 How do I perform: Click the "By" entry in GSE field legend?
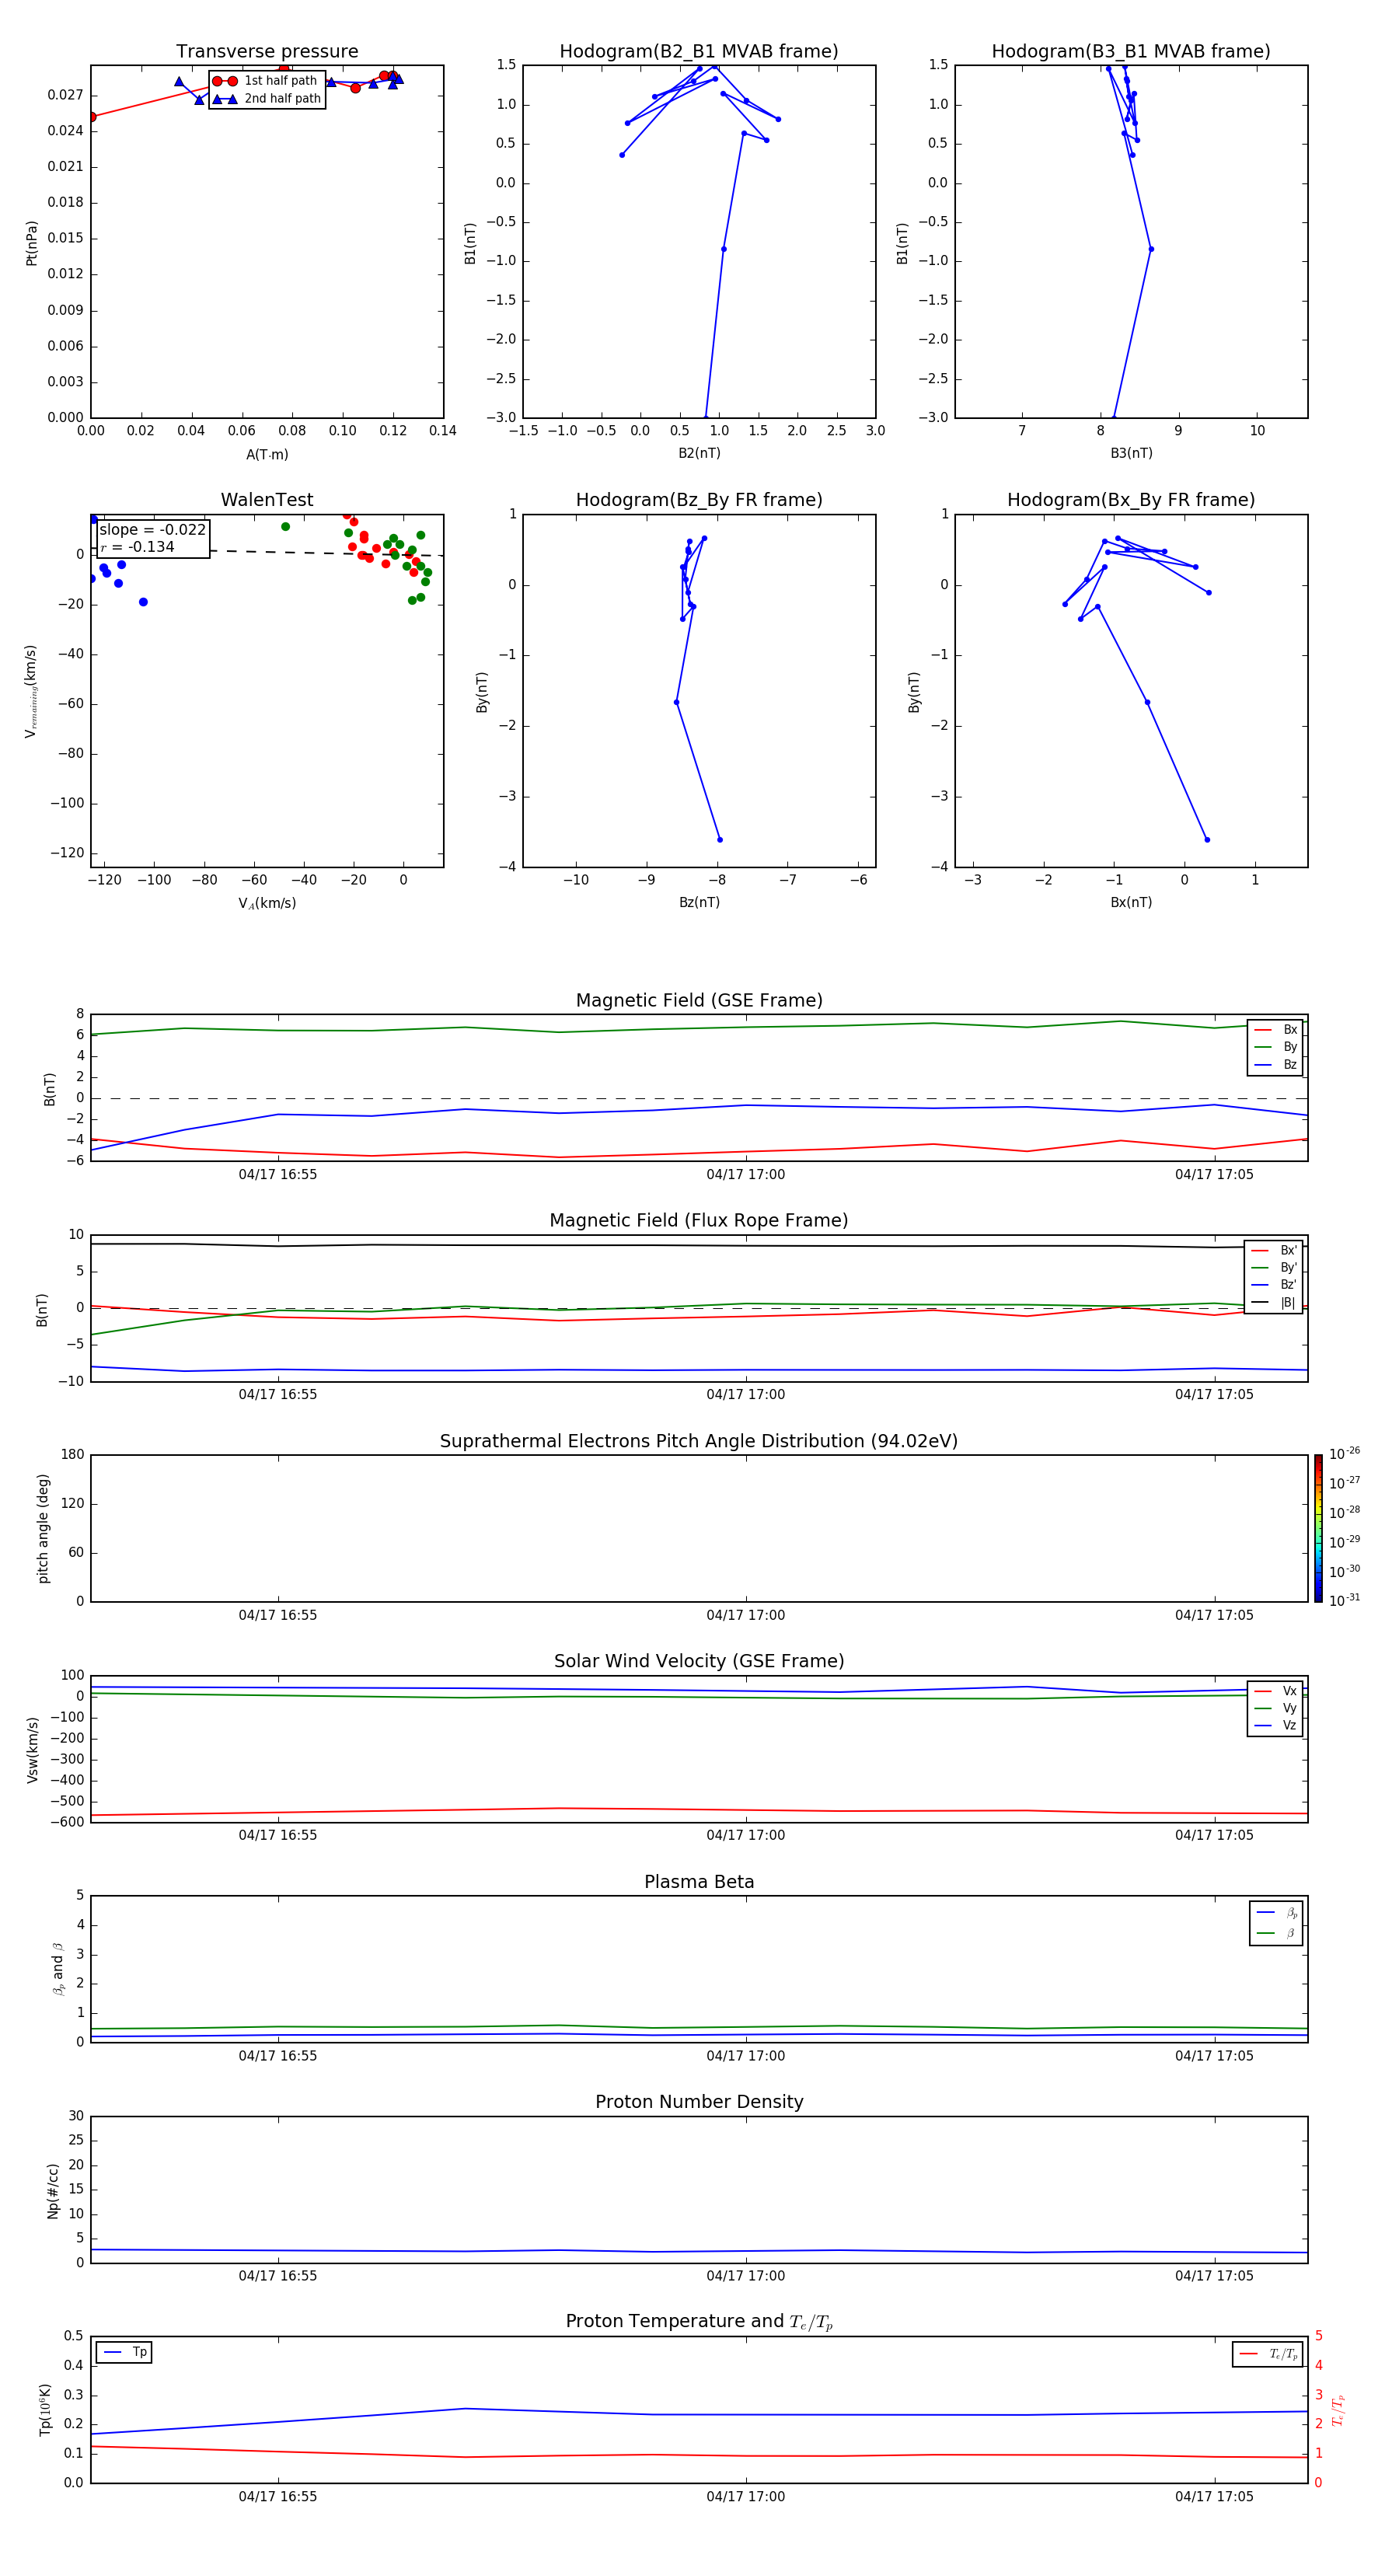(1275, 1046)
